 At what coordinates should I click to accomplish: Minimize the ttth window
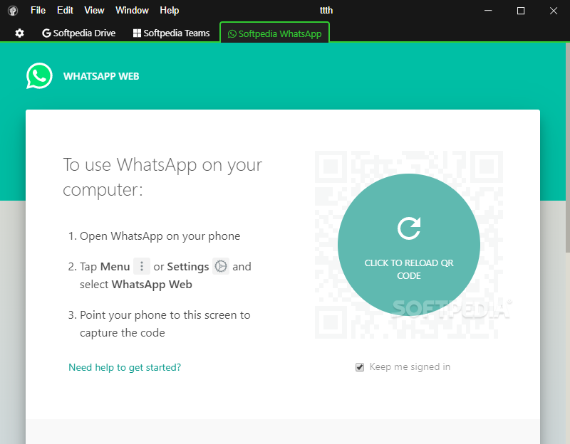[x=488, y=11]
